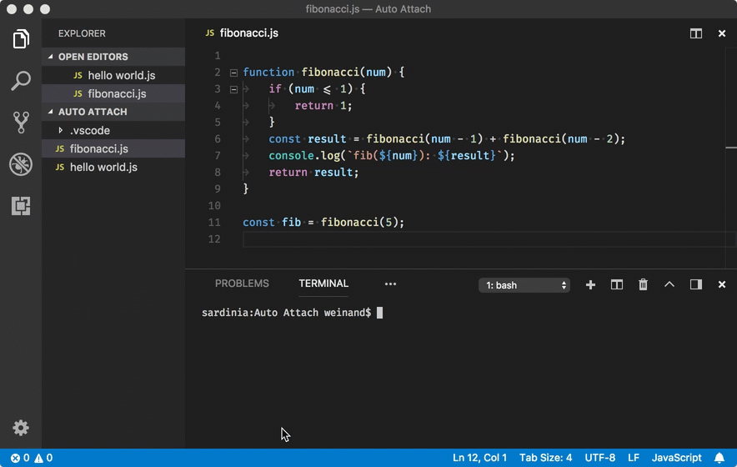Open the Manage gear menu

pyautogui.click(x=21, y=428)
